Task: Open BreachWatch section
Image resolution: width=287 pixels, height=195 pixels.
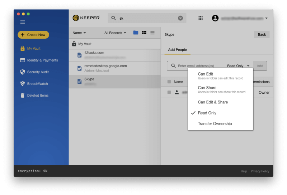Action: (x=38, y=84)
